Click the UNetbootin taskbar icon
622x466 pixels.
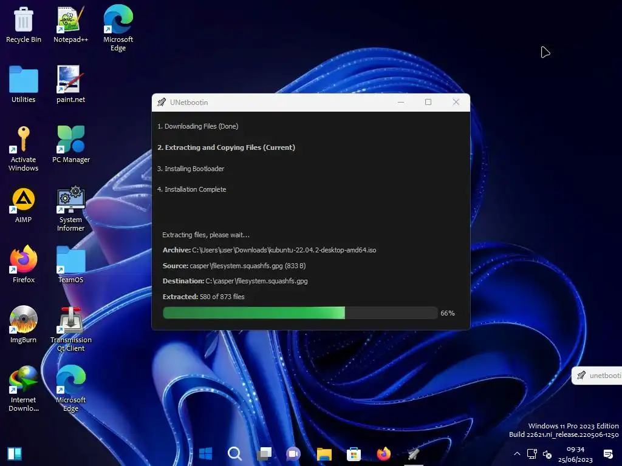point(413,453)
